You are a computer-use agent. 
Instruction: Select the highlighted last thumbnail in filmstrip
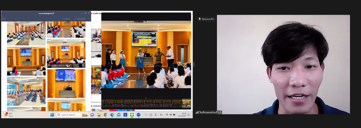[x=186, y=103]
